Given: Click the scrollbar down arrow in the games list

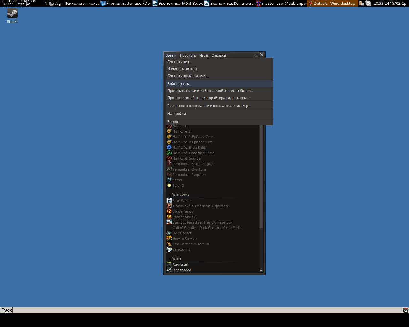Looking at the screenshot, I should [261, 271].
